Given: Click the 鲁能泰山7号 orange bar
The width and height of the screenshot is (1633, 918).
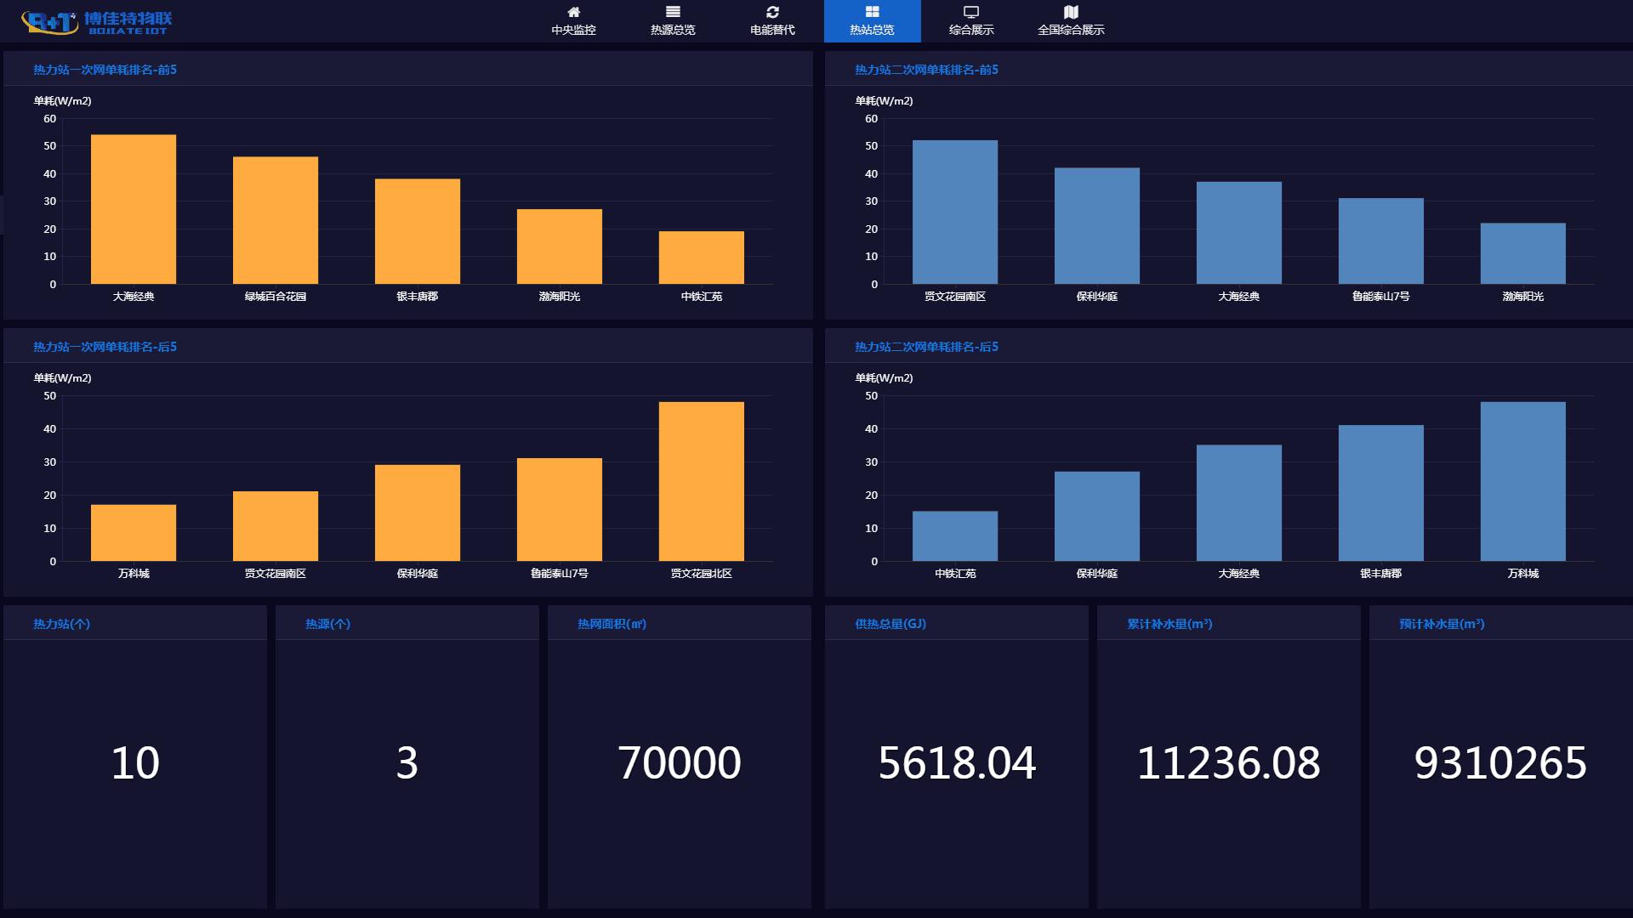Looking at the screenshot, I should [x=560, y=509].
